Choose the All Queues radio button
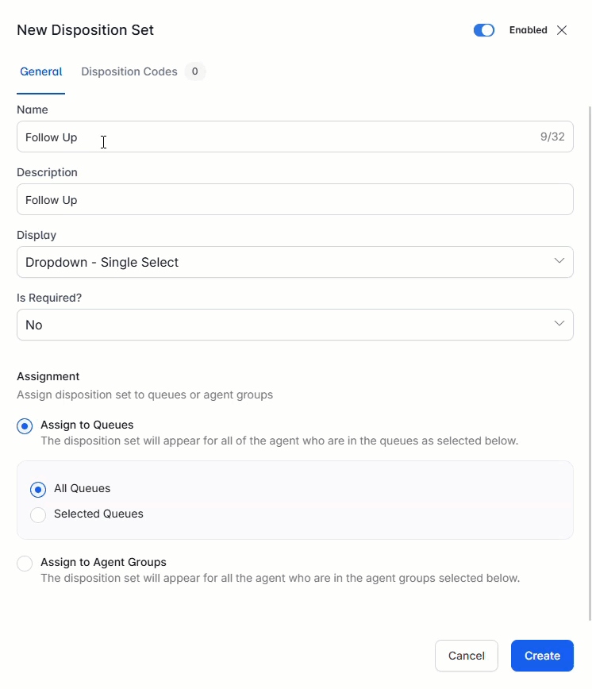The height and width of the screenshot is (689, 592). point(38,490)
